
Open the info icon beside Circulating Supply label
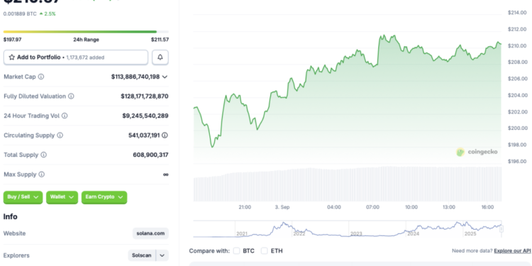point(60,135)
